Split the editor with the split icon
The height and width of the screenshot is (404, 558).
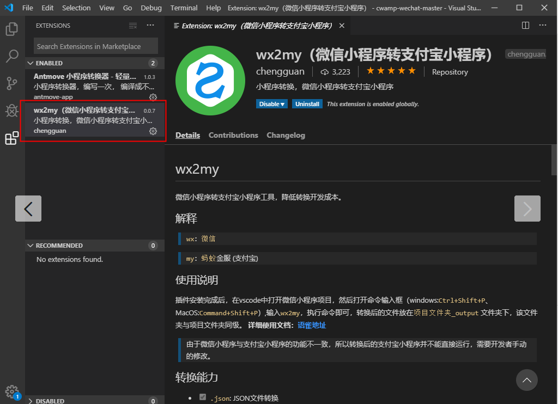[x=525, y=25]
